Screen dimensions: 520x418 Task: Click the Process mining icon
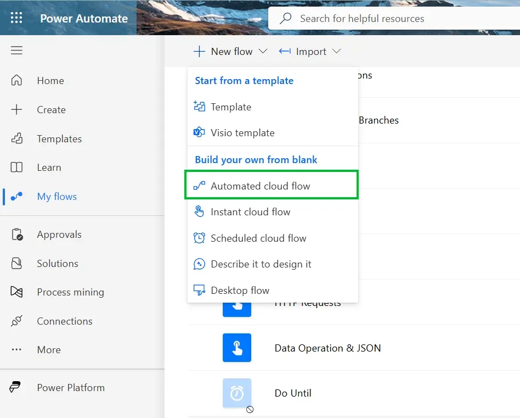click(16, 292)
